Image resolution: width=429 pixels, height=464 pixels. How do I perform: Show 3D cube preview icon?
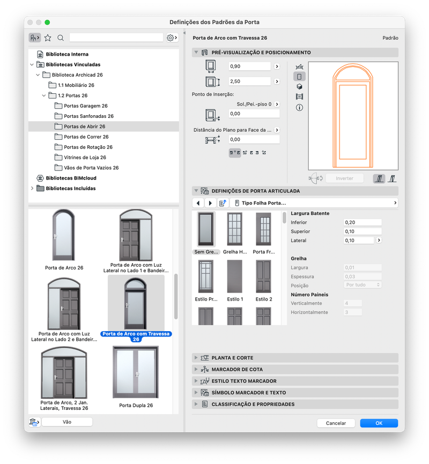click(300, 87)
